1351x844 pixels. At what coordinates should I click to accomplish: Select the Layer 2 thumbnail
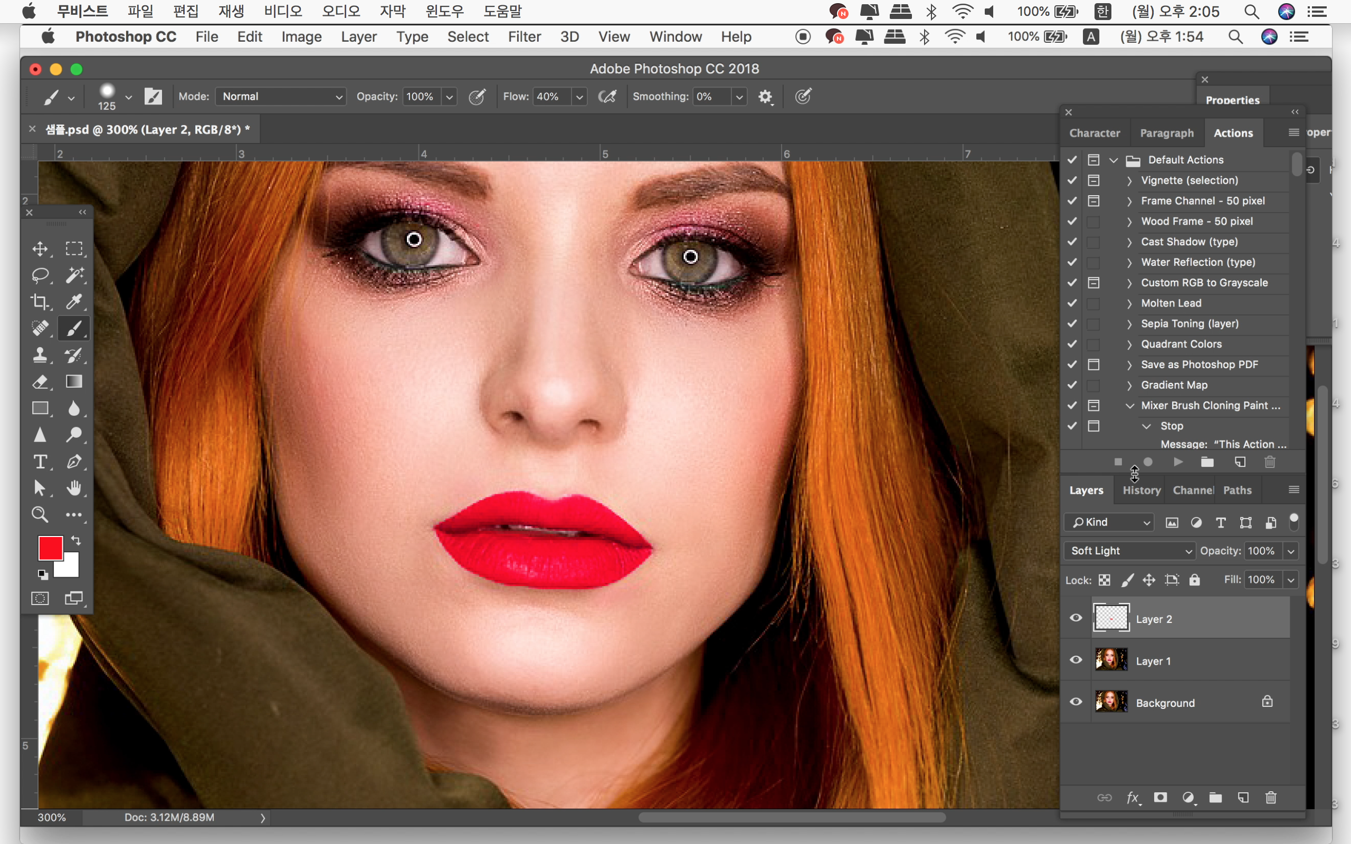pyautogui.click(x=1111, y=618)
